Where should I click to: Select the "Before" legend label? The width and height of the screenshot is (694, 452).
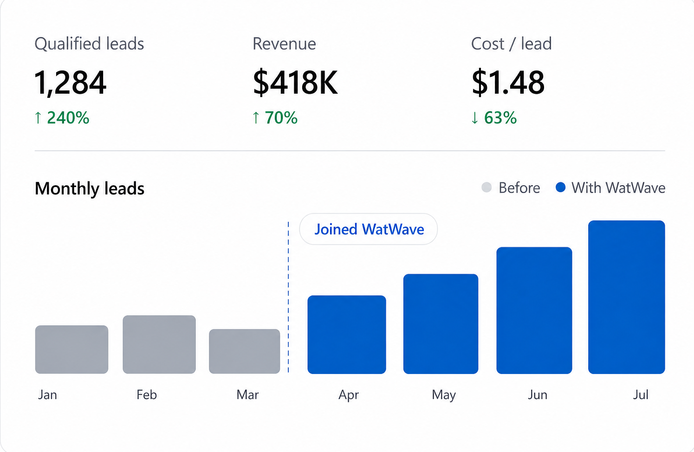pyautogui.click(x=519, y=188)
